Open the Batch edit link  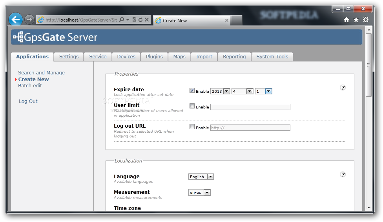pyautogui.click(x=30, y=85)
